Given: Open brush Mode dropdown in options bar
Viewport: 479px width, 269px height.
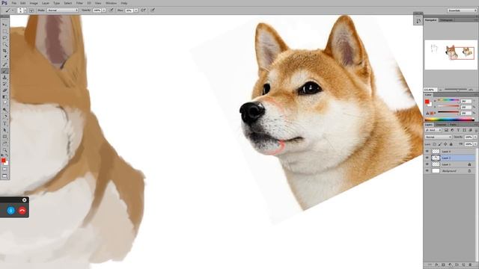Looking at the screenshot, I should pyautogui.click(x=63, y=10).
